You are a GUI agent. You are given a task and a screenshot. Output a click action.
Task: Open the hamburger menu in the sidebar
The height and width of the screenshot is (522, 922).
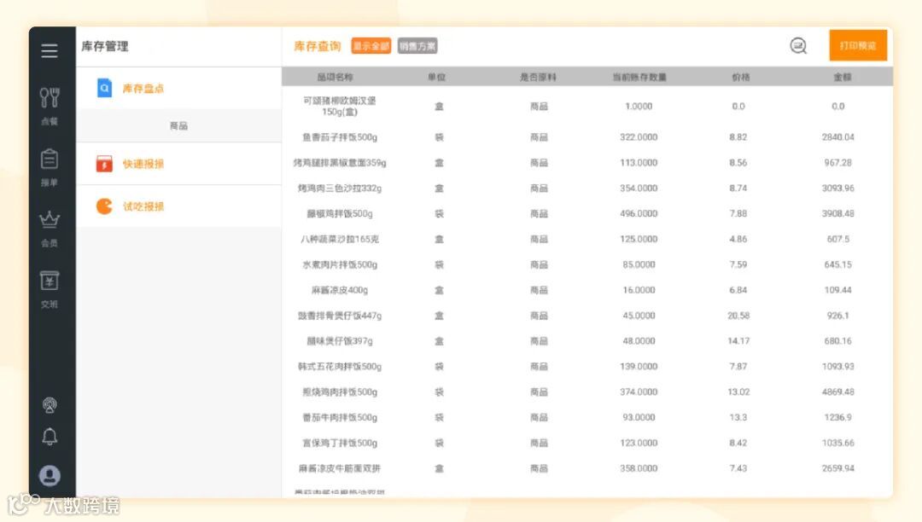[50, 50]
